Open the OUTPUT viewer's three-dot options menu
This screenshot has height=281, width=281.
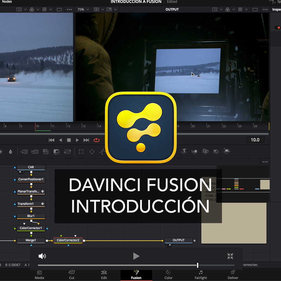[x=265, y=9]
